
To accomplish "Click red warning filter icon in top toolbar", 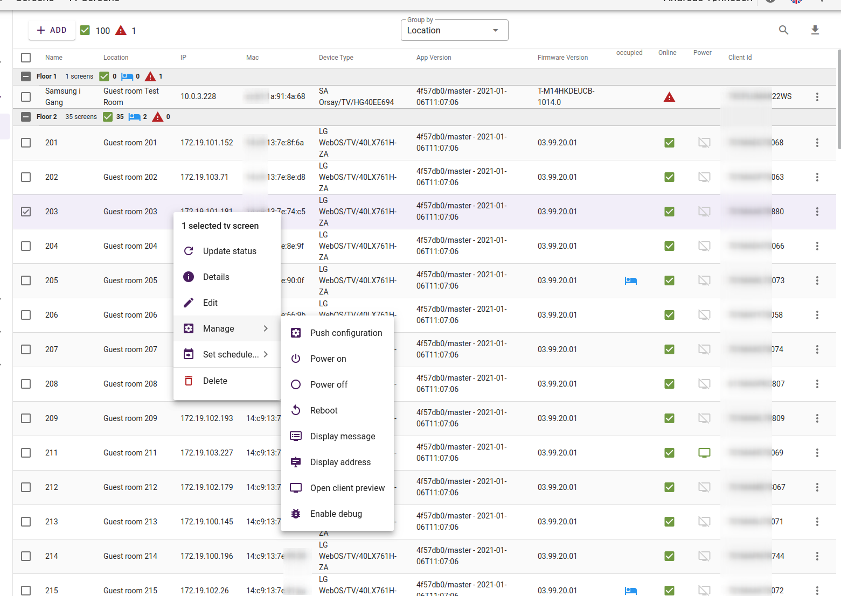I will [121, 30].
